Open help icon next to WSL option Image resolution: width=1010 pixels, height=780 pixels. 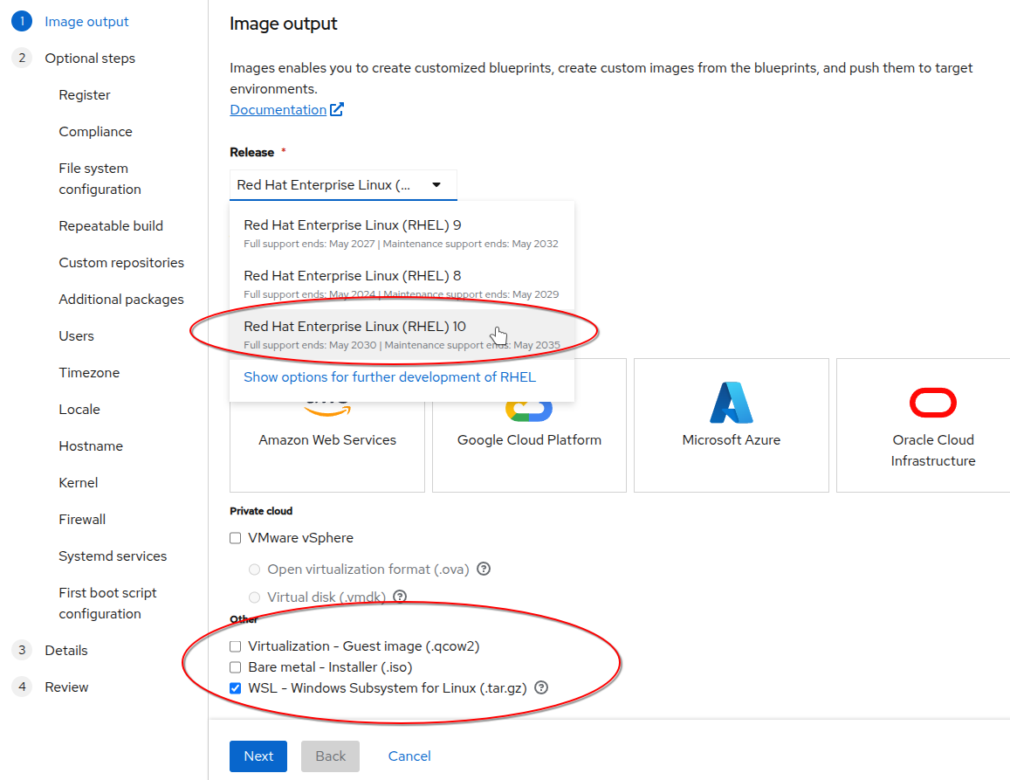[541, 687]
